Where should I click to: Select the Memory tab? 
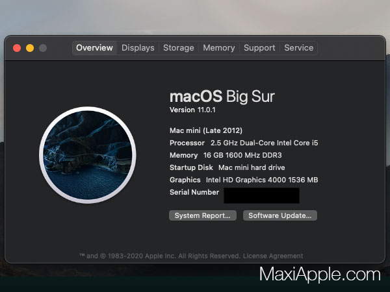click(219, 47)
